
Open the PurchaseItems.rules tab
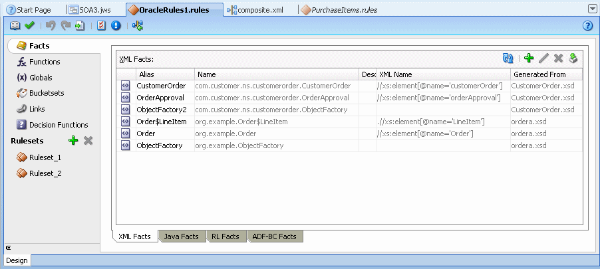pyautogui.click(x=339, y=10)
